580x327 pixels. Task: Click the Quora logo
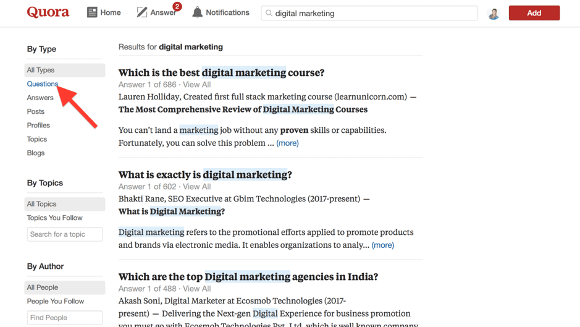pyautogui.click(x=48, y=12)
